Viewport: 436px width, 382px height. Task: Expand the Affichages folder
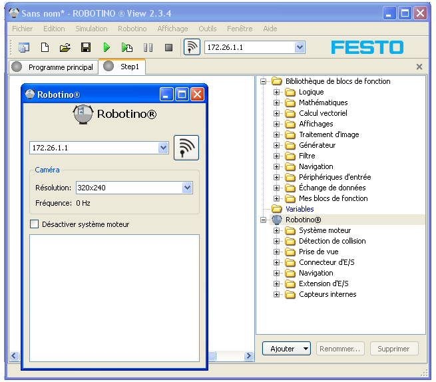[x=276, y=124]
